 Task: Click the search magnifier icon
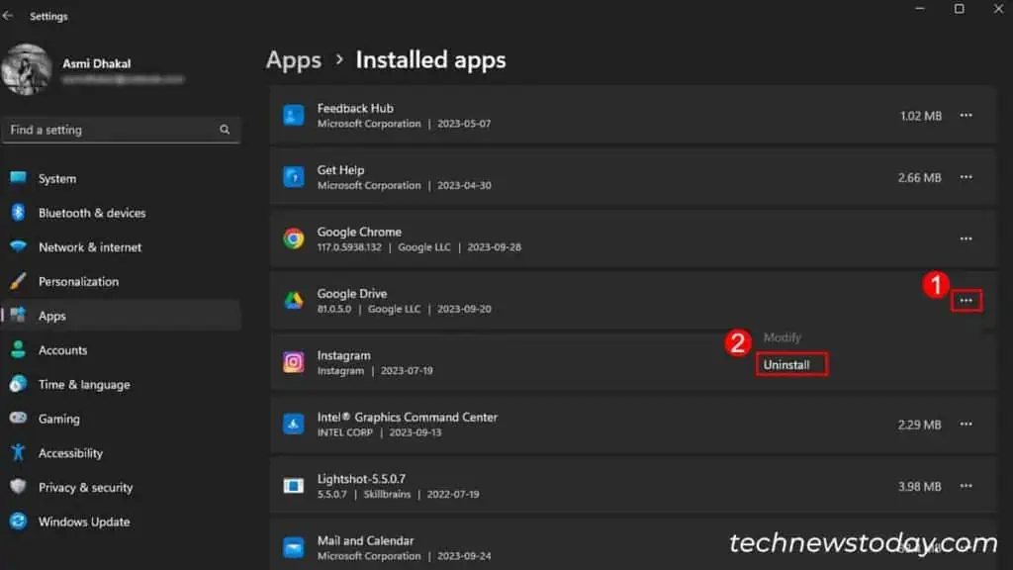click(x=225, y=130)
